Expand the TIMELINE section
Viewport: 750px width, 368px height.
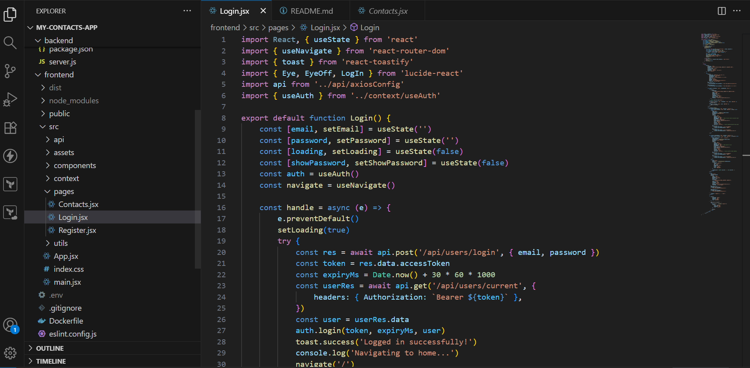coord(51,361)
